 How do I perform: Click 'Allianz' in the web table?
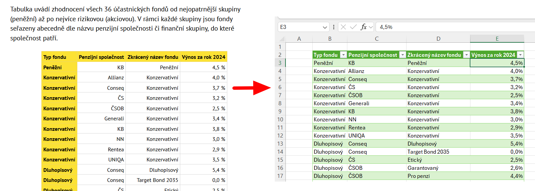116,78
